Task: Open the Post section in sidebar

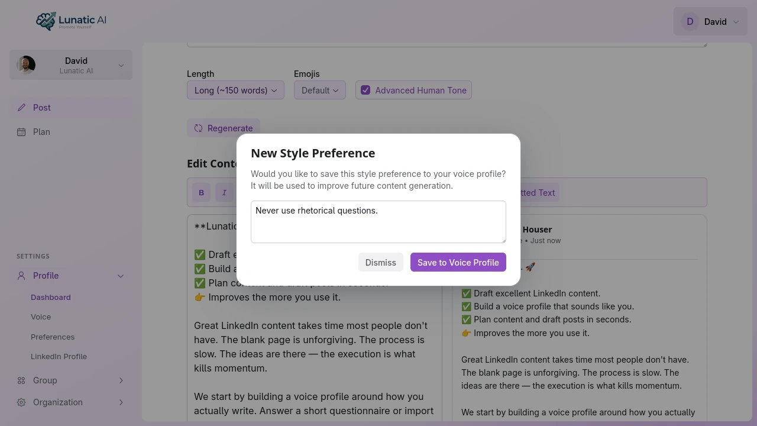Action: click(x=71, y=108)
